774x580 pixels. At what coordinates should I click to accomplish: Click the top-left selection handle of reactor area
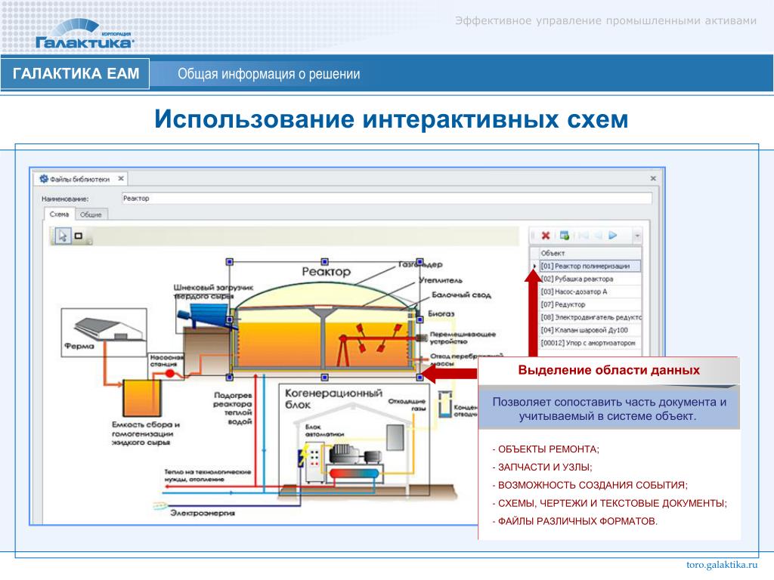pyautogui.click(x=230, y=262)
